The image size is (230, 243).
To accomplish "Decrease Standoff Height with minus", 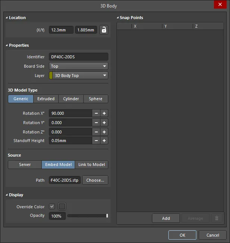I will [96, 141].
